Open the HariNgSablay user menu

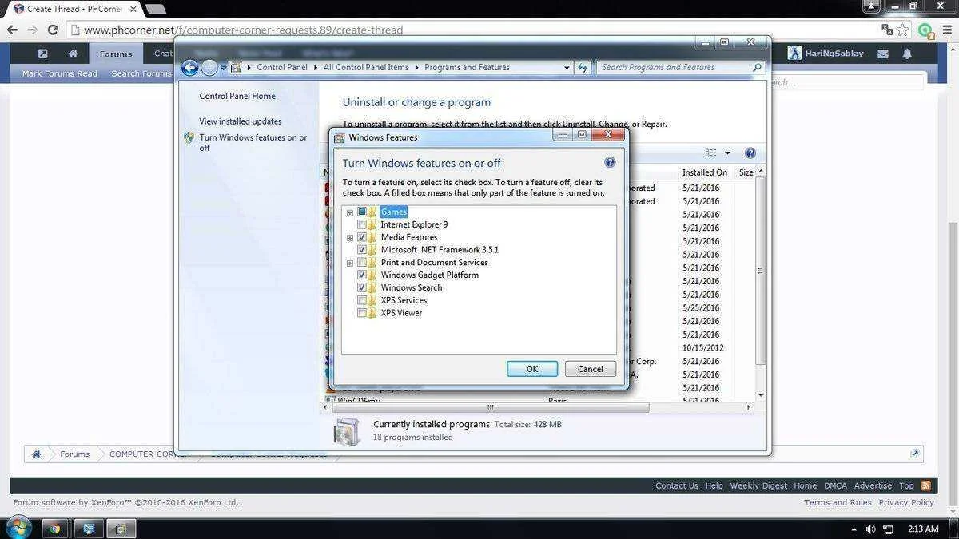coord(826,54)
